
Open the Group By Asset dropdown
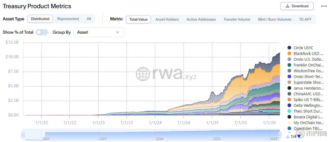click(99, 32)
